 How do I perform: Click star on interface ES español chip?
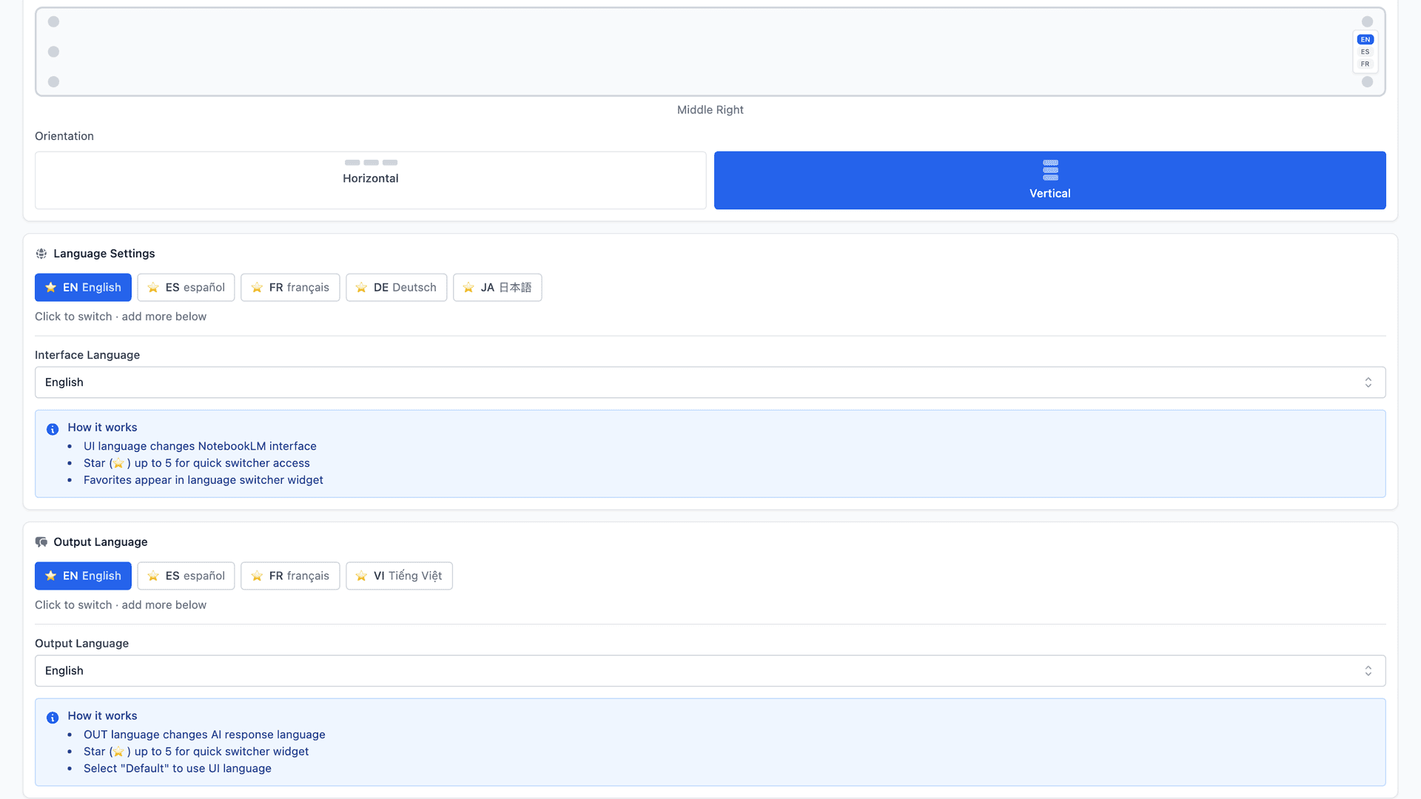click(153, 287)
